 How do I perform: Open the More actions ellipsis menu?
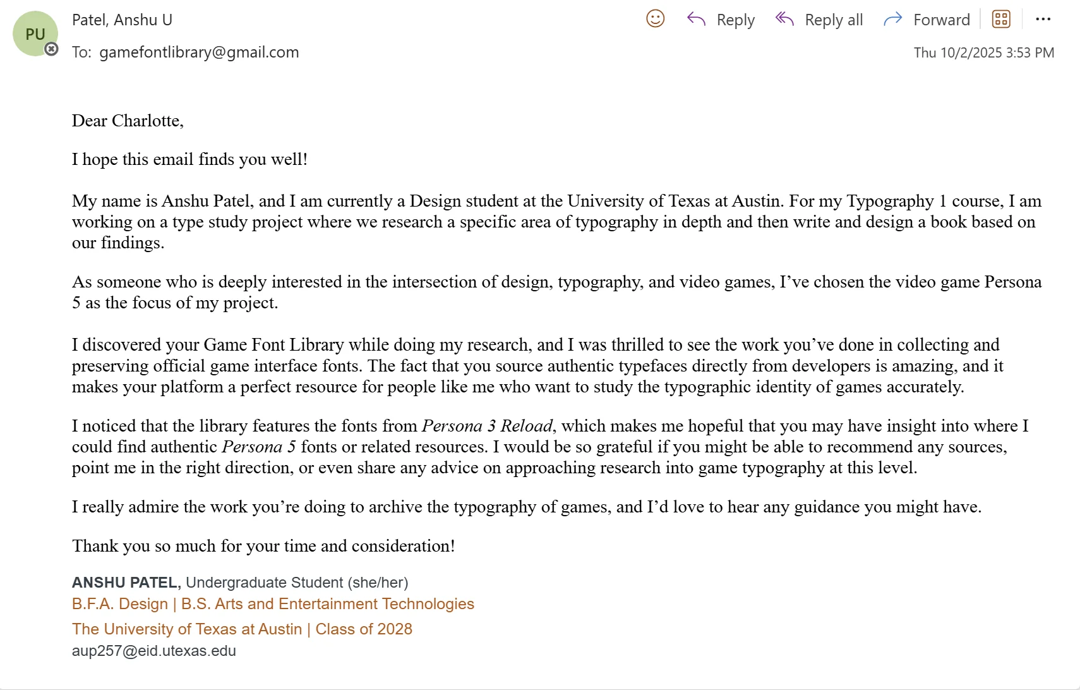point(1043,19)
